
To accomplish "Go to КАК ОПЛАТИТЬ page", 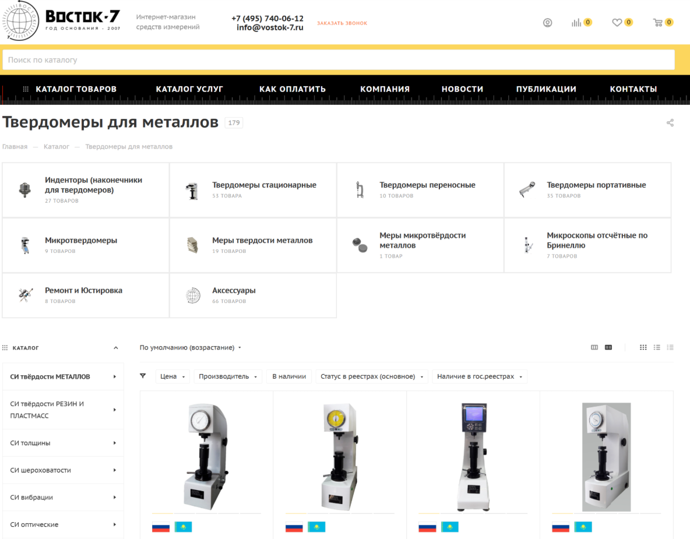I will pos(292,89).
